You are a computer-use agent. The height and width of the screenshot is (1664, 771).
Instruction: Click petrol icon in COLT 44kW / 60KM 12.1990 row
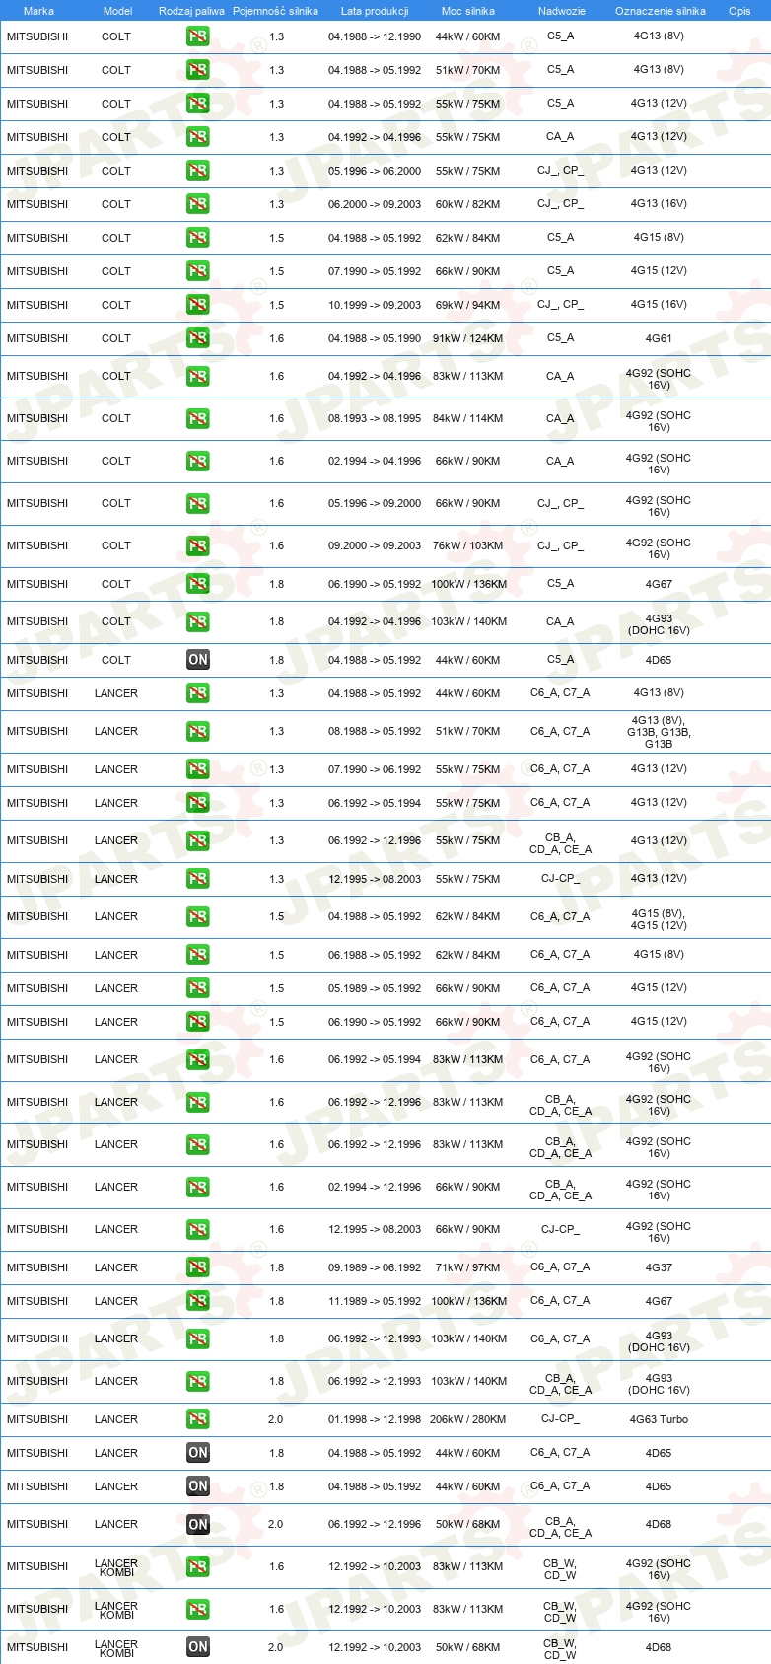click(x=197, y=36)
